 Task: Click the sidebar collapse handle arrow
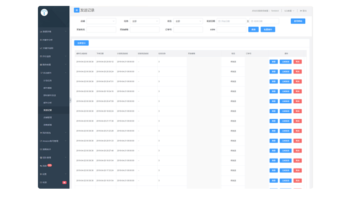tap(70, 100)
